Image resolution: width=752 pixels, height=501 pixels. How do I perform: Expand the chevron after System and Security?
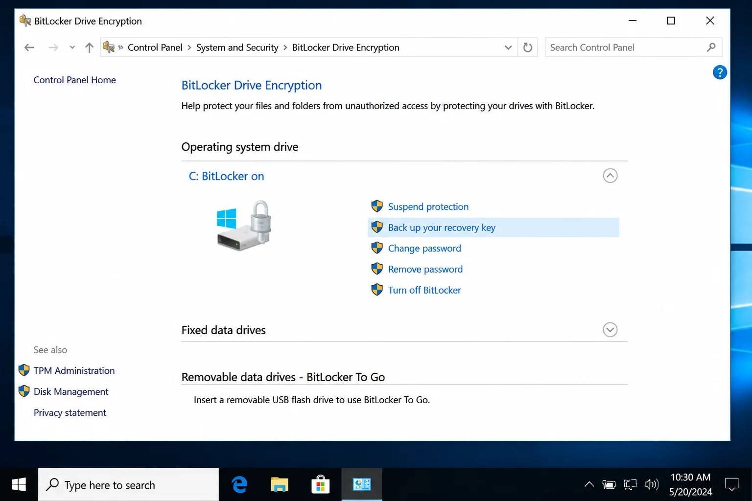click(285, 47)
